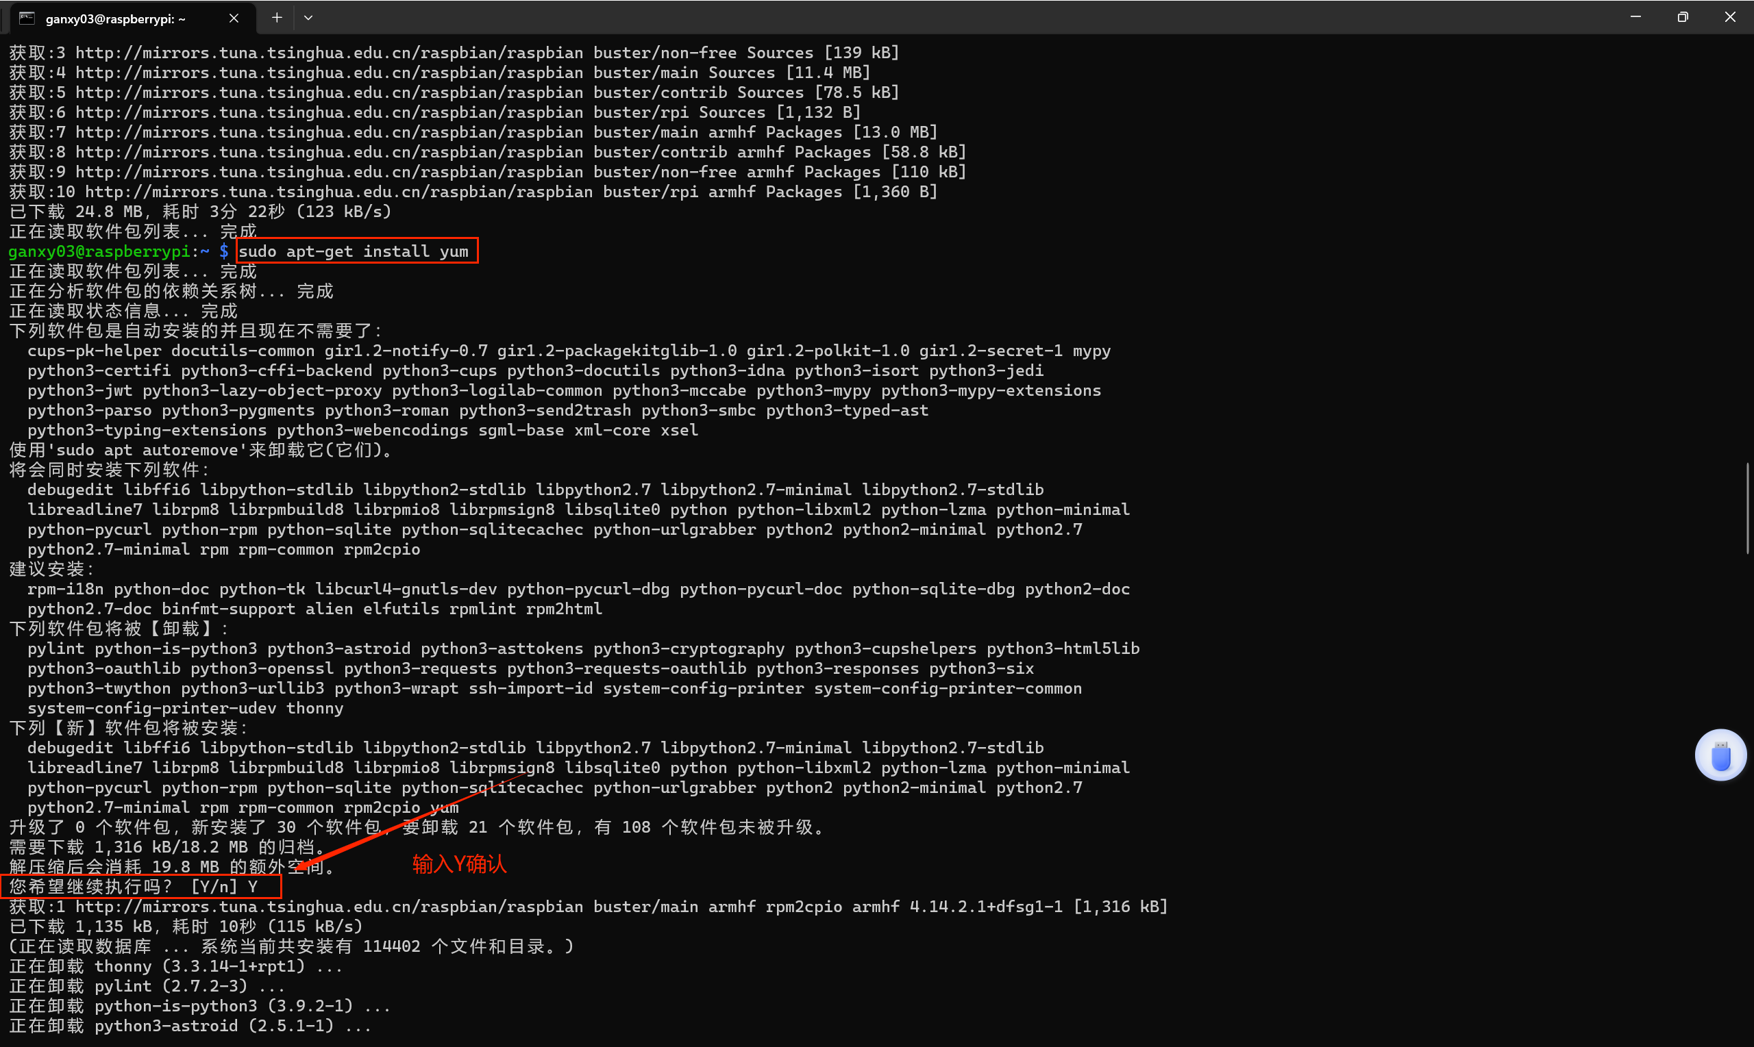Viewport: 1754px width, 1047px height.
Task: Click the floating blue USB drive icon
Action: click(x=1720, y=755)
